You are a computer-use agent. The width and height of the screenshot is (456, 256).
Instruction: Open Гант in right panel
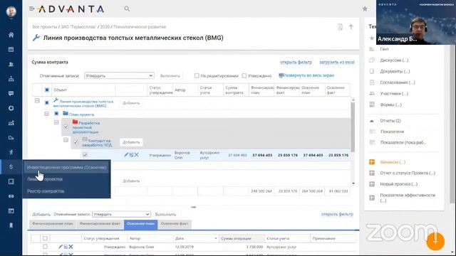384,49
